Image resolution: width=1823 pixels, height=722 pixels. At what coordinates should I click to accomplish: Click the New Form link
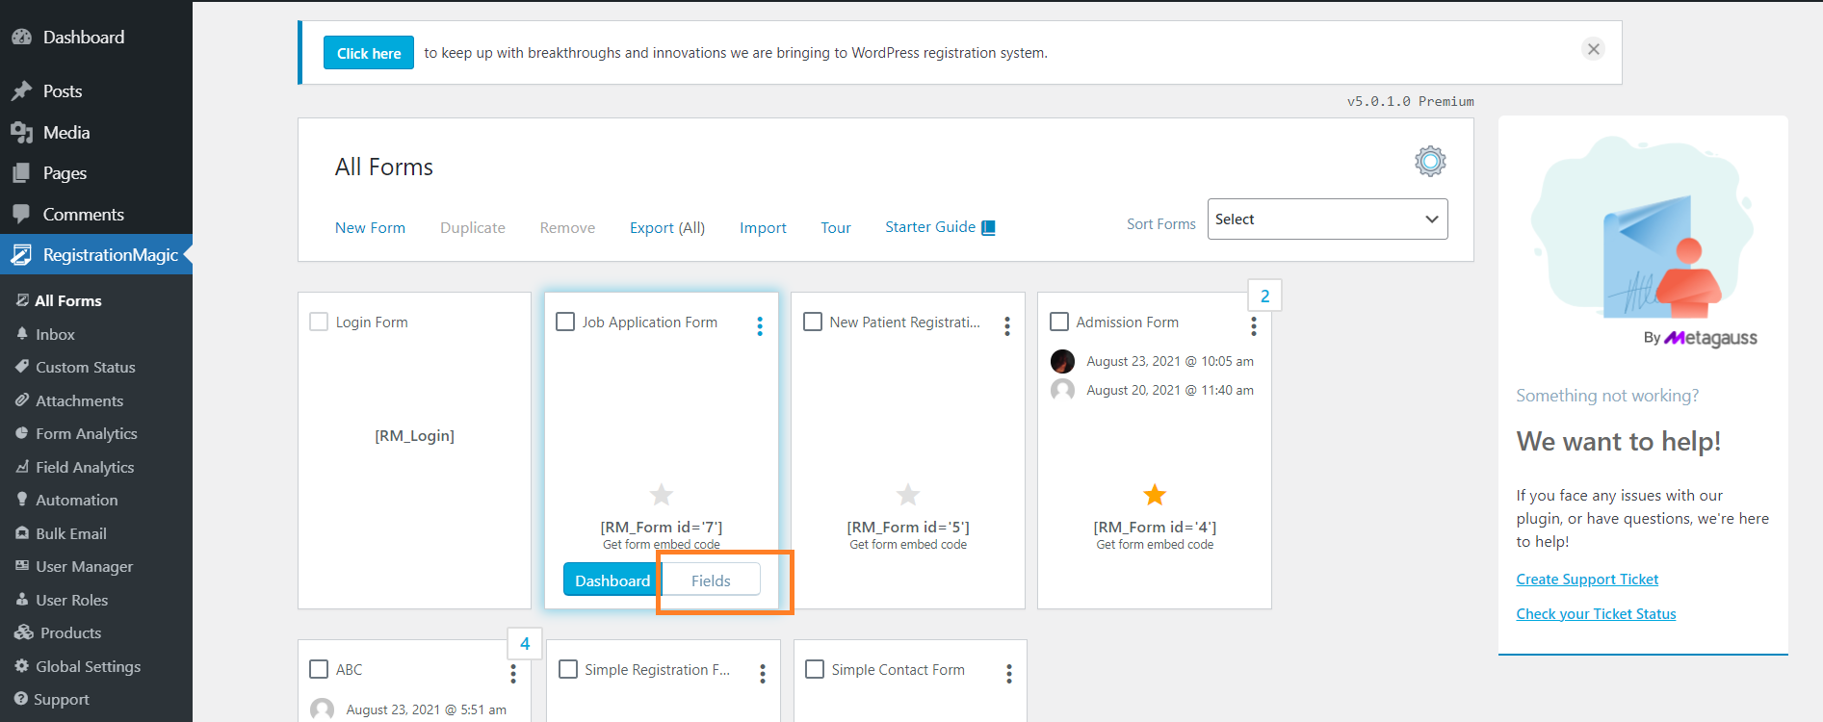pyautogui.click(x=370, y=228)
